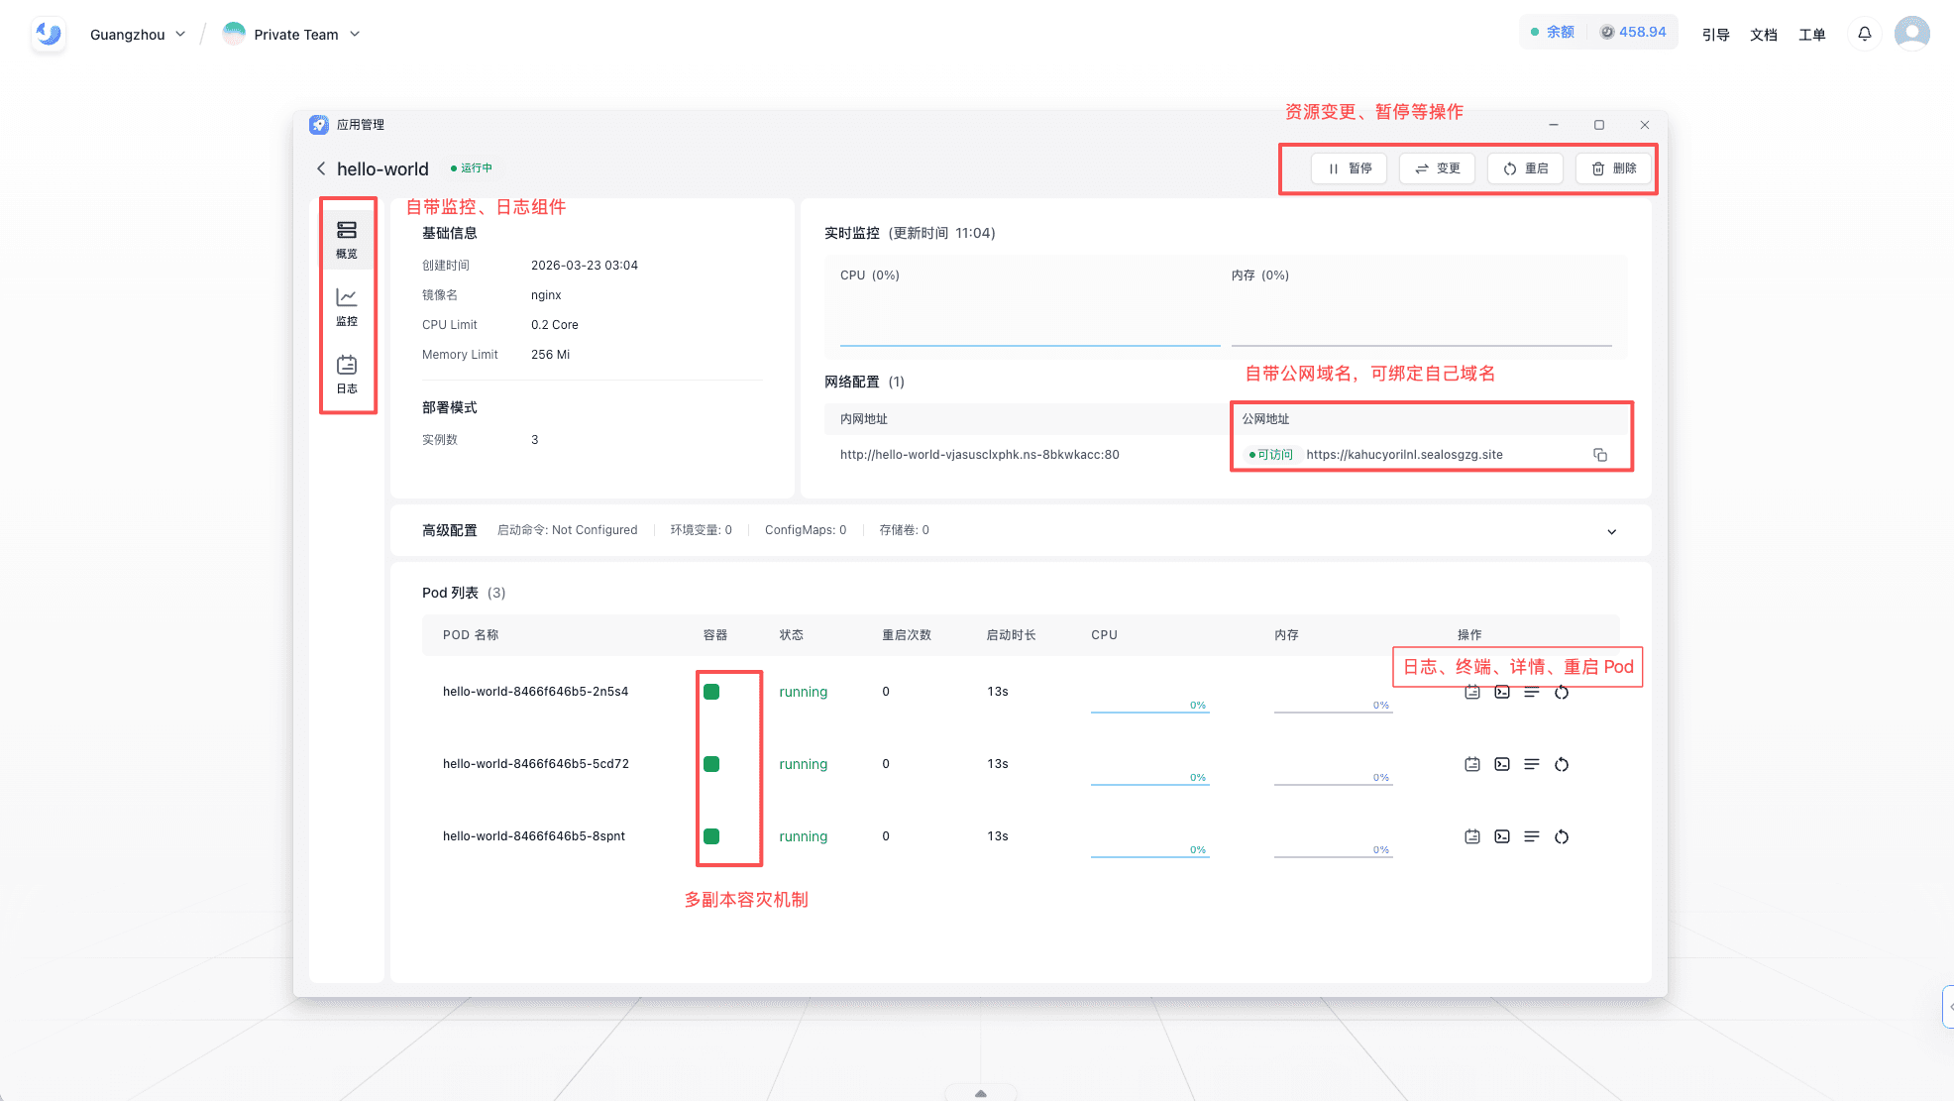Open logs for pod 2n5s4

1472,692
